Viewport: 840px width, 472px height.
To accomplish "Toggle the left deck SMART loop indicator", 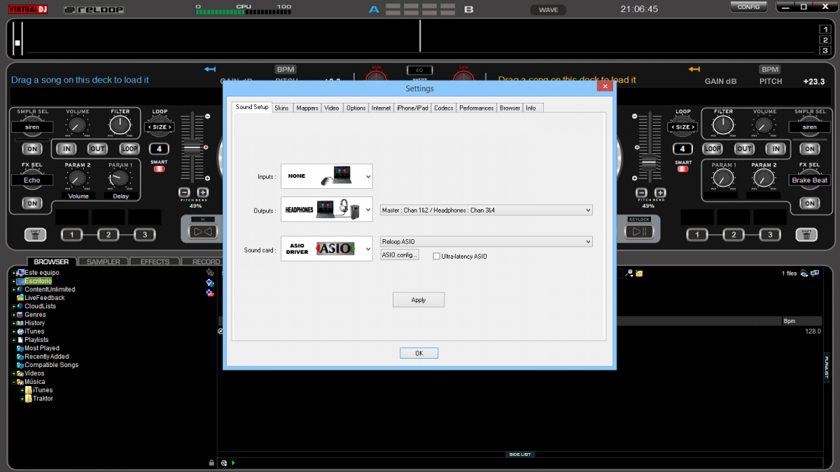I will pos(159,169).
